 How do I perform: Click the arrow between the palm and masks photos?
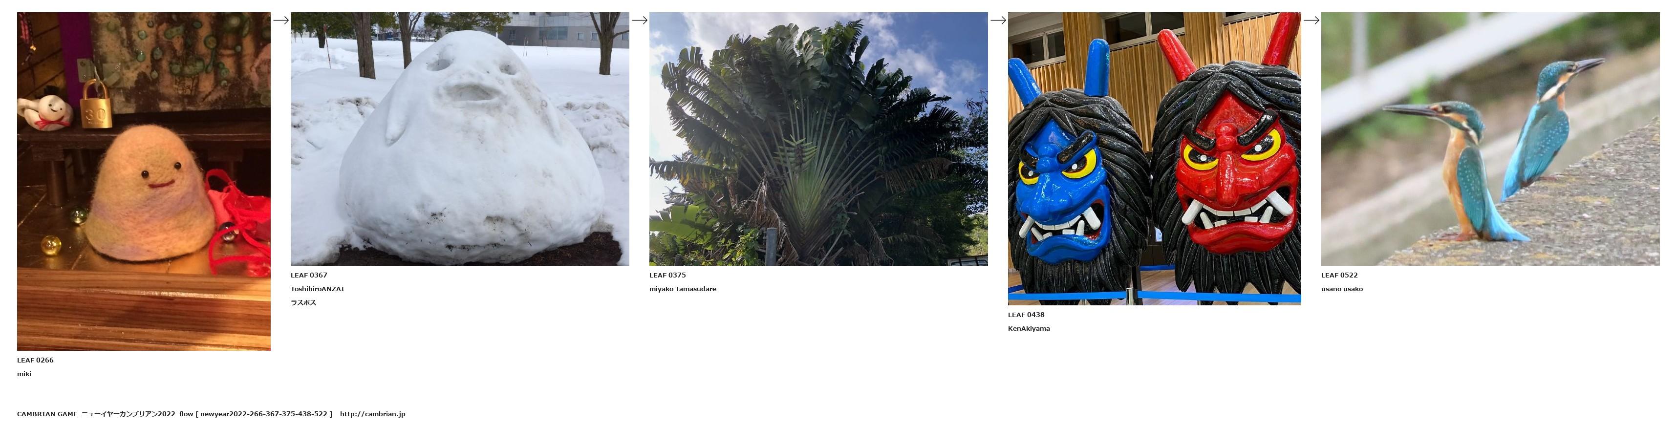[998, 20]
